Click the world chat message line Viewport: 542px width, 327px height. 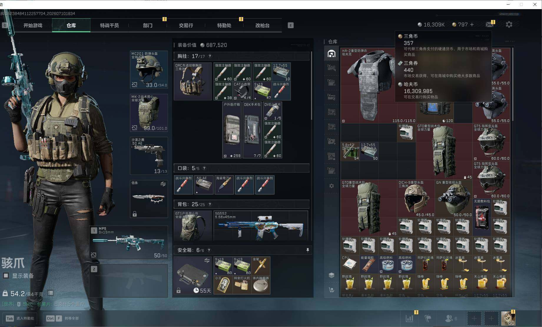44,304
